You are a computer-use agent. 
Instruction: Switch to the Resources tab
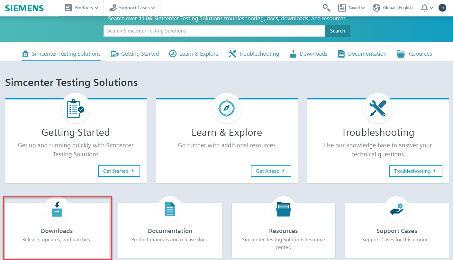click(414, 54)
